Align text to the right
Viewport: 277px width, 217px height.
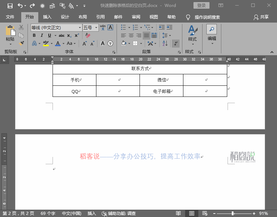(x=139, y=35)
